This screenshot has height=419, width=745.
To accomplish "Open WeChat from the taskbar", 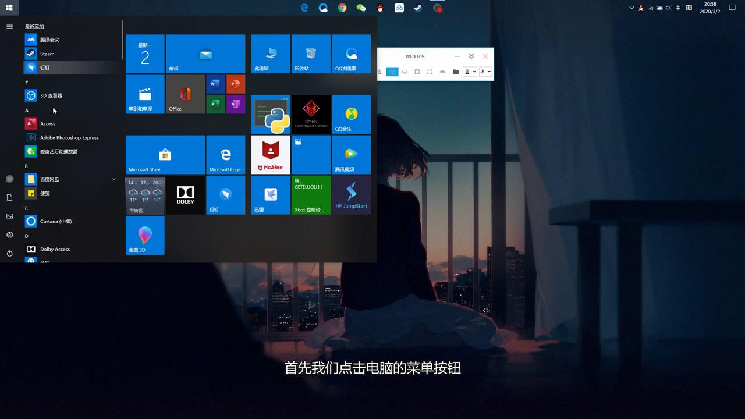I will click(x=361, y=8).
